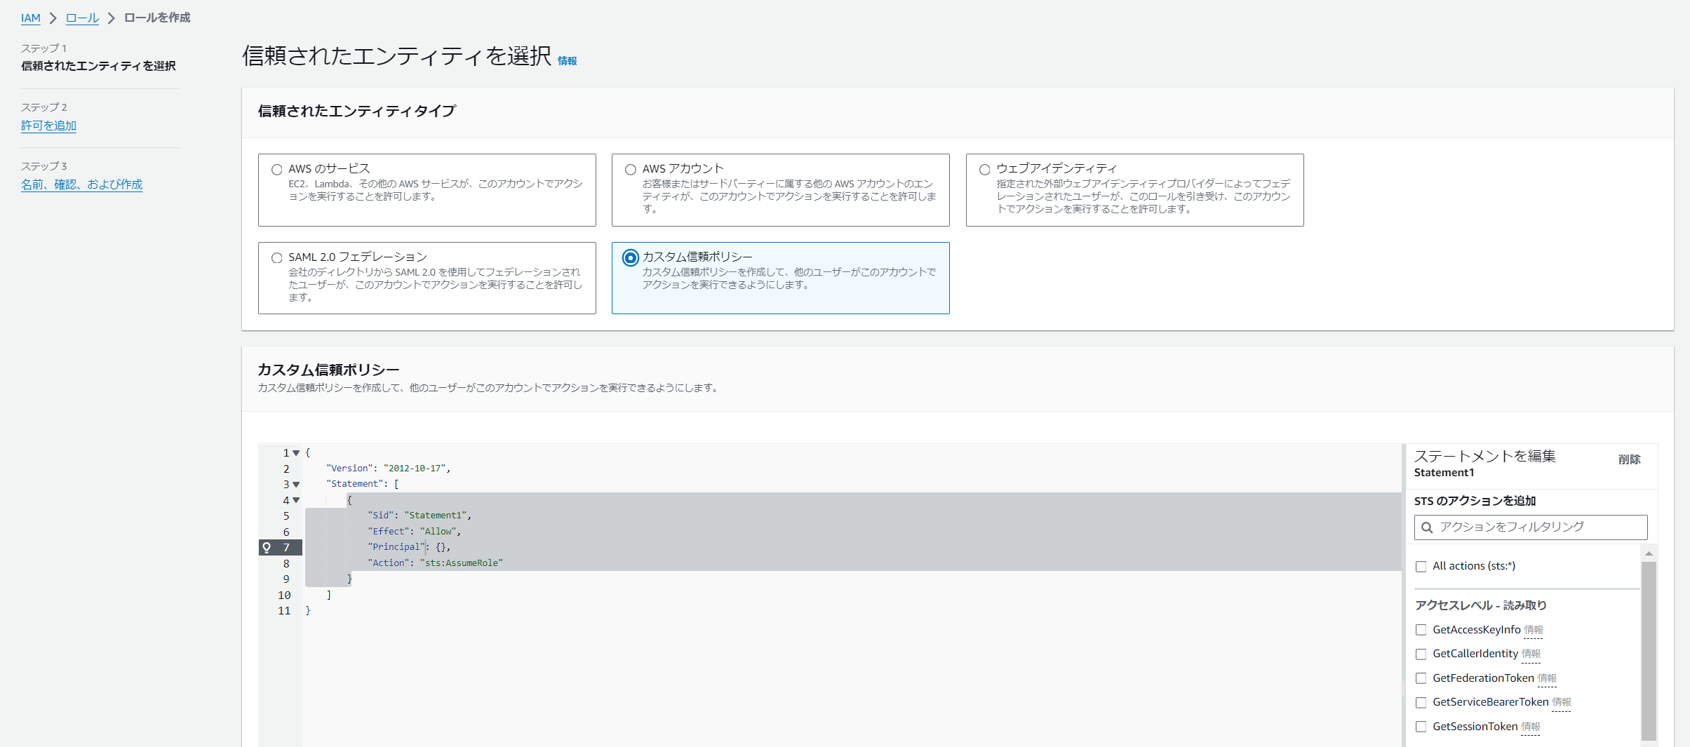Click the "Sid": "Statement1" line
This screenshot has width=1690, height=747.
pyautogui.click(x=420, y=516)
